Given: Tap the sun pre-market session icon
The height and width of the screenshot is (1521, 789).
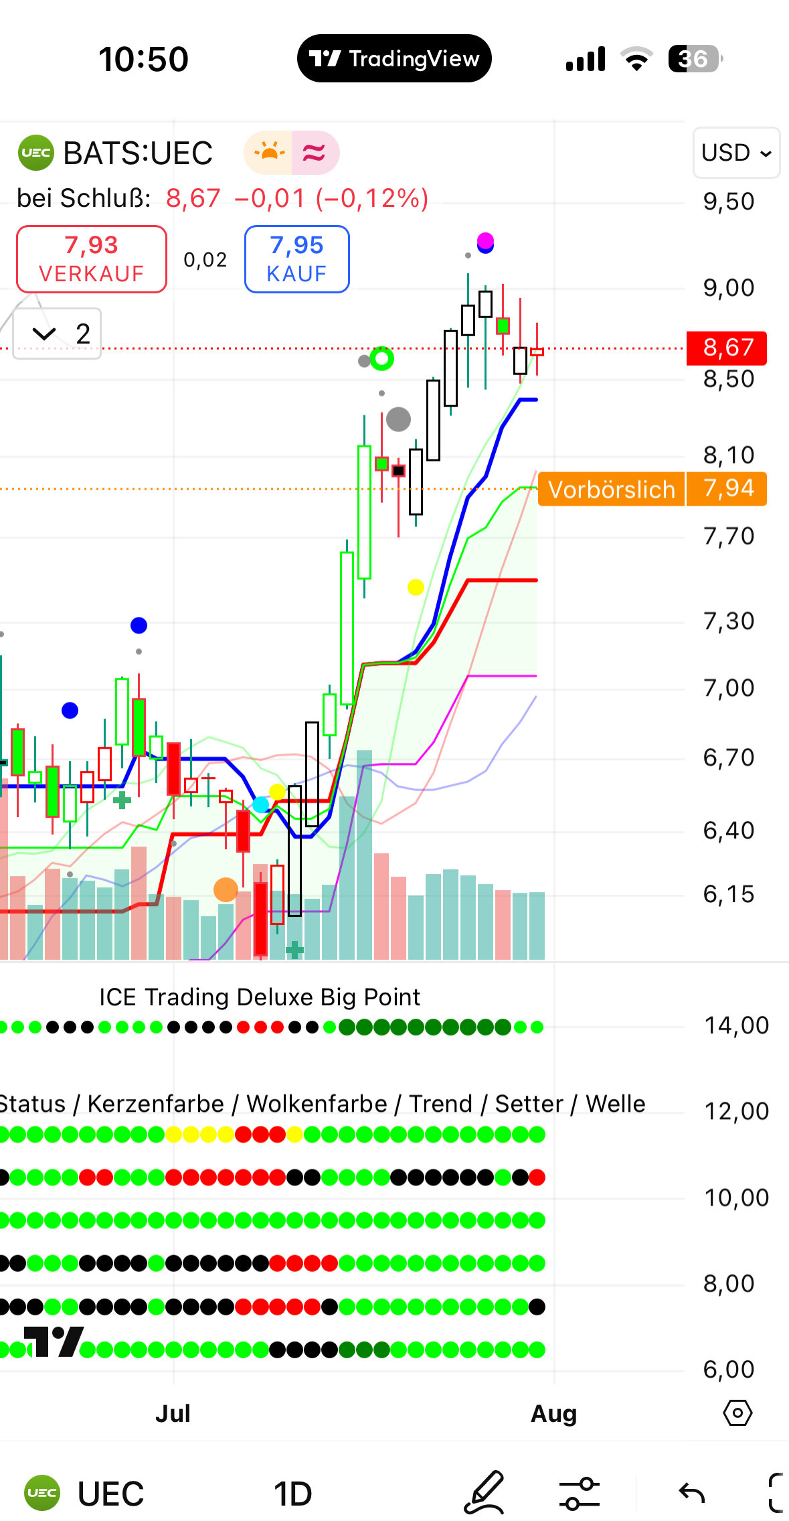Looking at the screenshot, I should coord(268,153).
